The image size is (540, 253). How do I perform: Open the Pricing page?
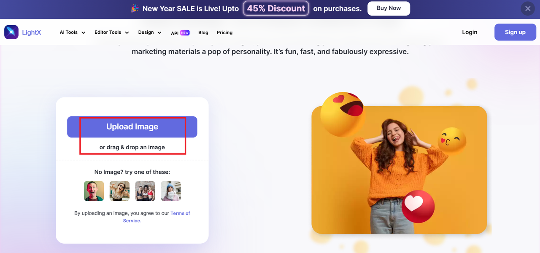pyautogui.click(x=224, y=32)
